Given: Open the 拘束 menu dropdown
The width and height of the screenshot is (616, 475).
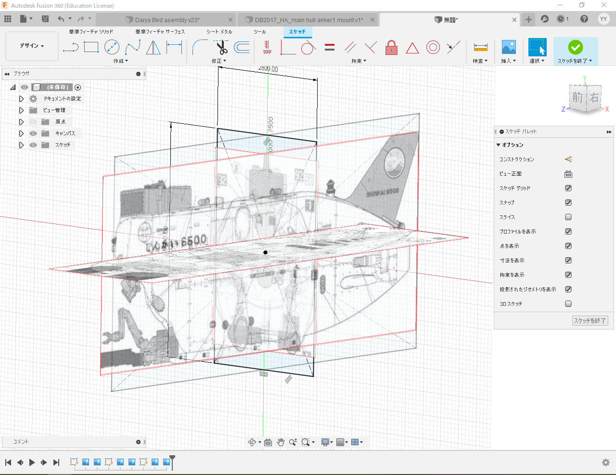Looking at the screenshot, I should pyautogui.click(x=359, y=61).
